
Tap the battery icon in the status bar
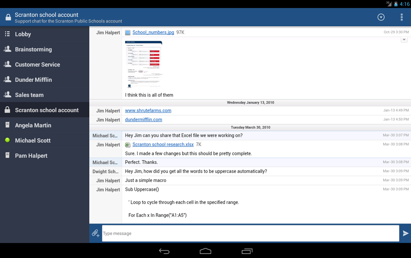click(396, 4)
